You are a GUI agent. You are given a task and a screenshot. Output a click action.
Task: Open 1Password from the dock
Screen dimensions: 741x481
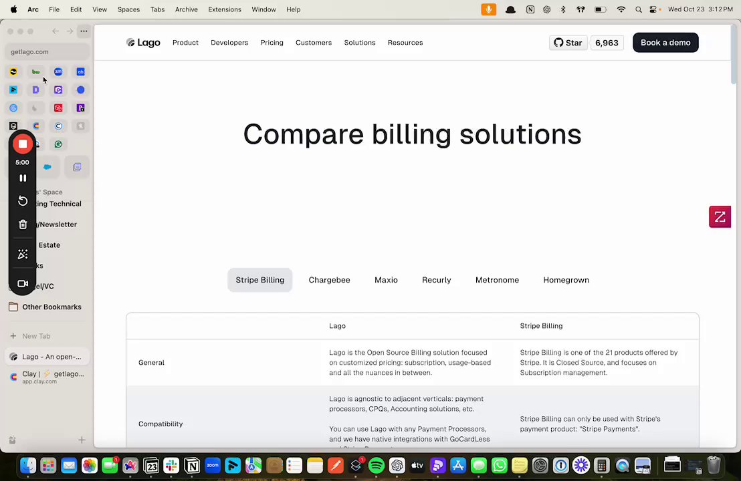pos(561,466)
